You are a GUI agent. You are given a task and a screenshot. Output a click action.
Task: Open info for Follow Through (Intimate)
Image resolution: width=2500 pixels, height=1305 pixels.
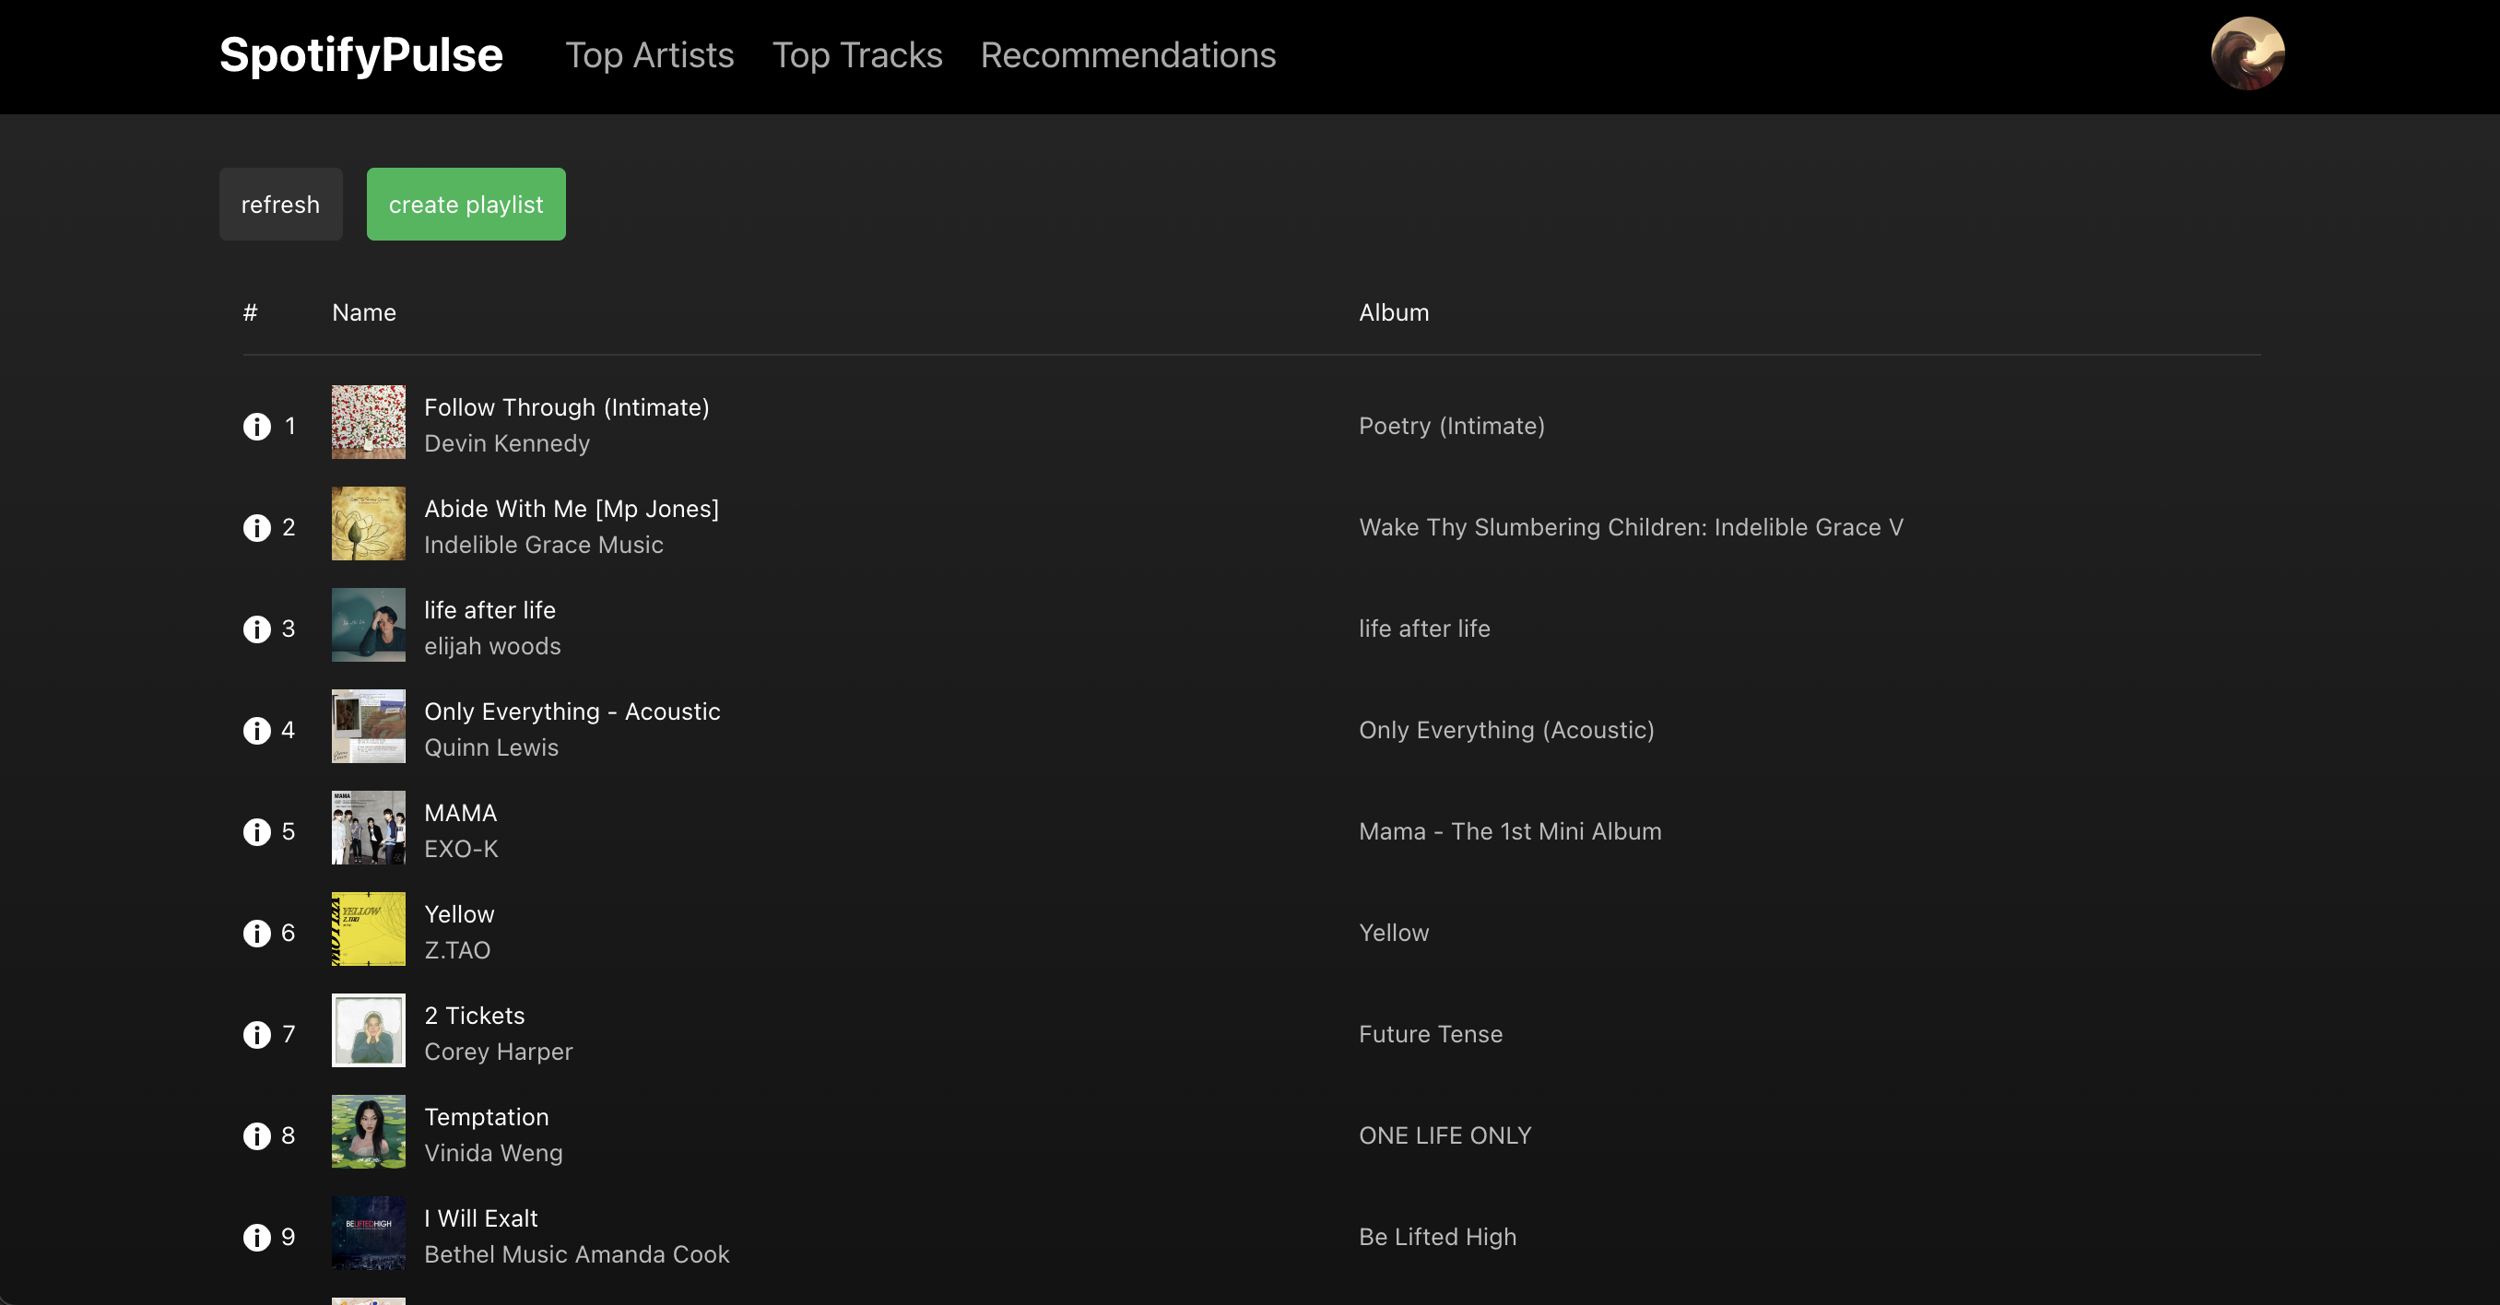[x=256, y=426]
